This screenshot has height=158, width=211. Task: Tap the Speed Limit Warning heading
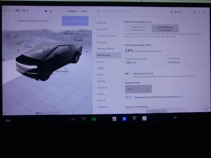click(136, 107)
